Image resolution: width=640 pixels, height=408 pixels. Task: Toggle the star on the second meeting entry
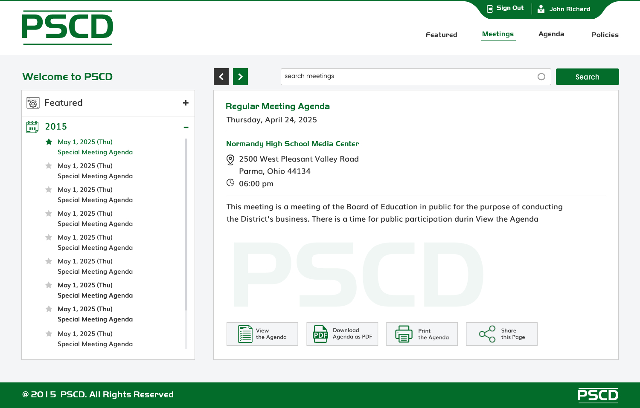pyautogui.click(x=49, y=166)
